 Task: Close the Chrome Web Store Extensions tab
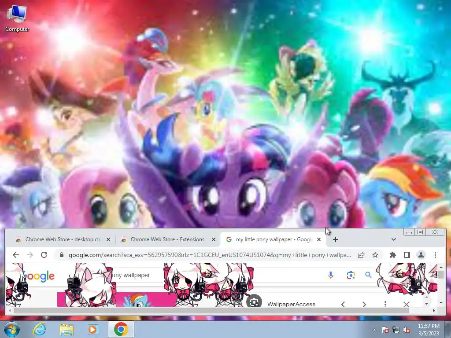(214, 239)
